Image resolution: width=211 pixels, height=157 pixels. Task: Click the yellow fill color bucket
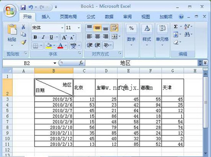49,46
